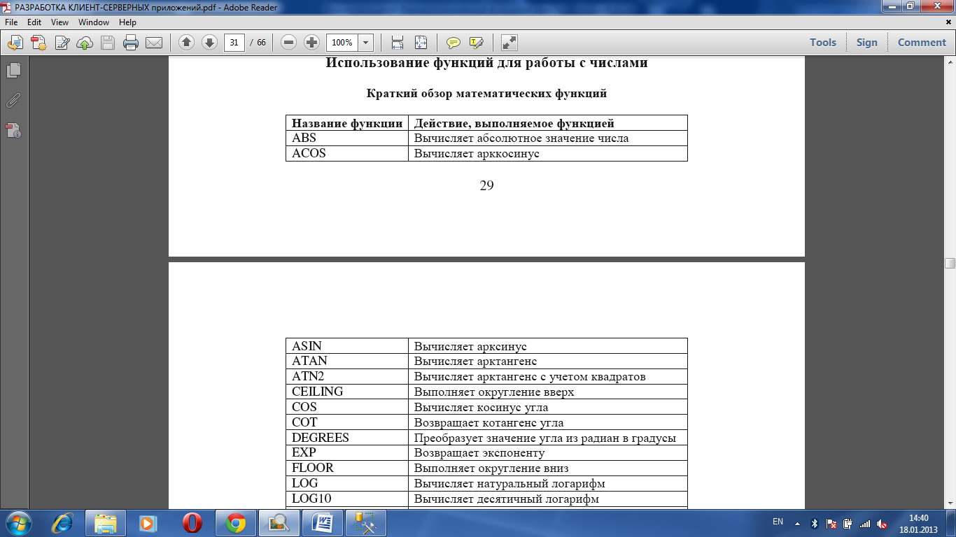Open the Window menu
The image size is (956, 537).
[x=94, y=22]
